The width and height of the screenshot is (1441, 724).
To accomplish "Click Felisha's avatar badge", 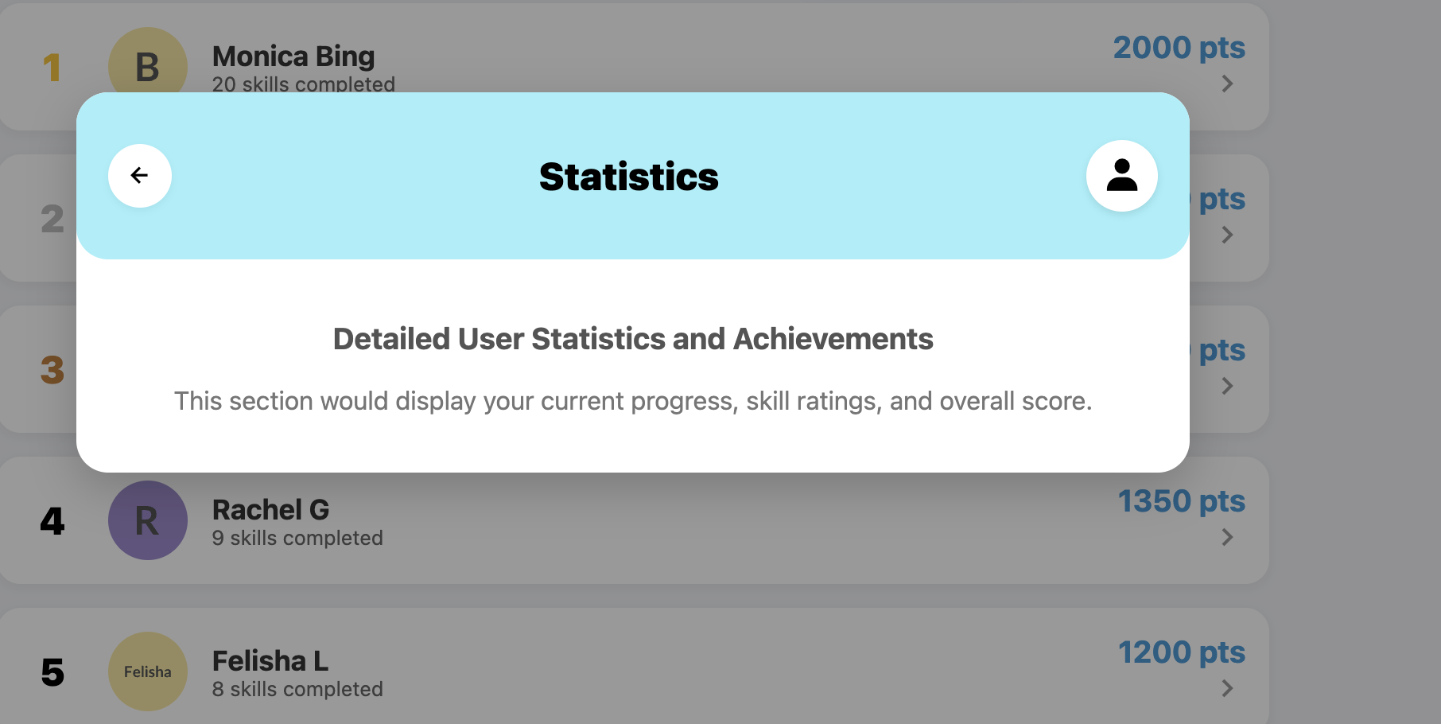I will 148,671.
